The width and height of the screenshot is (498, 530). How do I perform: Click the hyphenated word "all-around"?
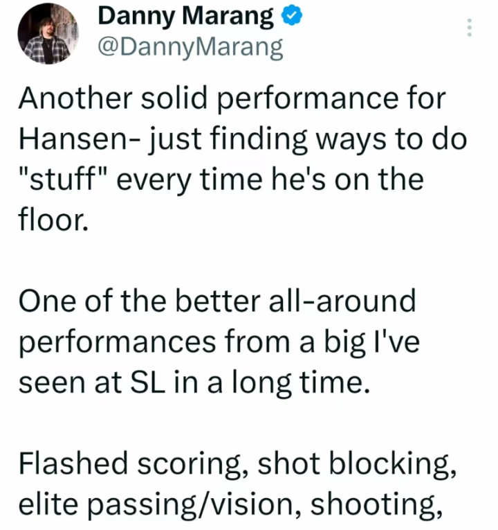click(x=342, y=301)
